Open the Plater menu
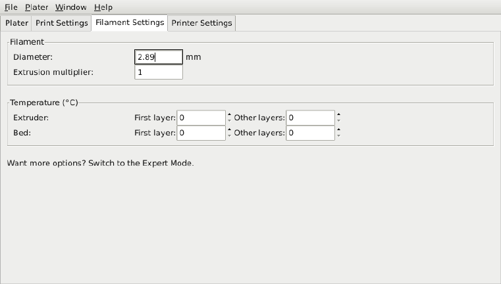Image resolution: width=501 pixels, height=284 pixels. (x=36, y=7)
